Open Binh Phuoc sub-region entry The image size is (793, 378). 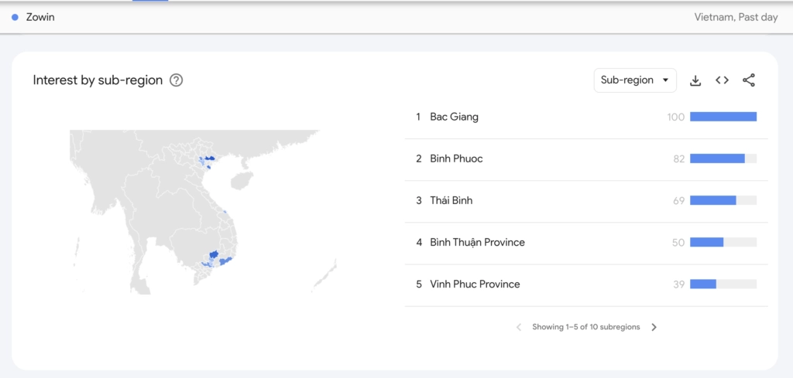(456, 158)
